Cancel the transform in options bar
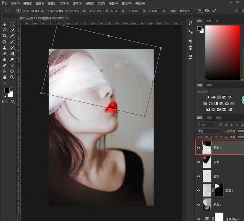The width and height of the screenshot is (244, 221). [207, 10]
